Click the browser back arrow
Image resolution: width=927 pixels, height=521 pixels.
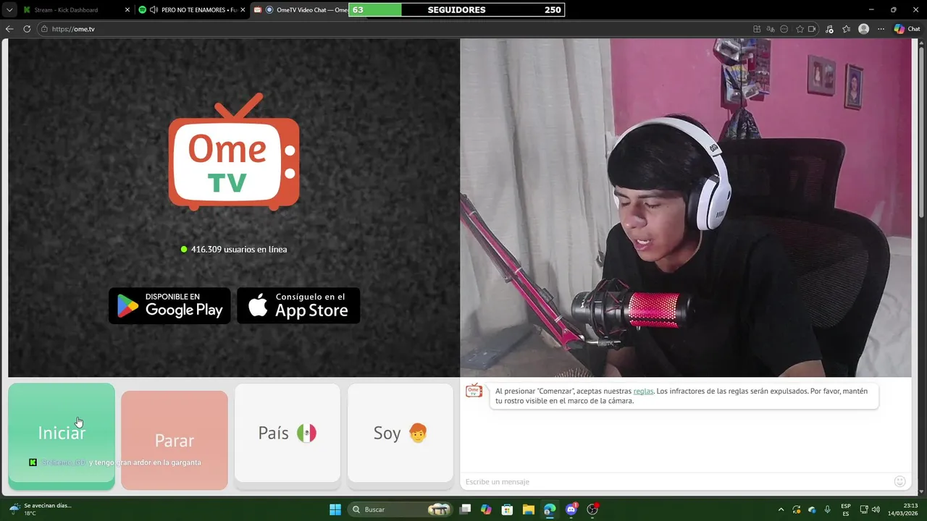pyautogui.click(x=9, y=29)
